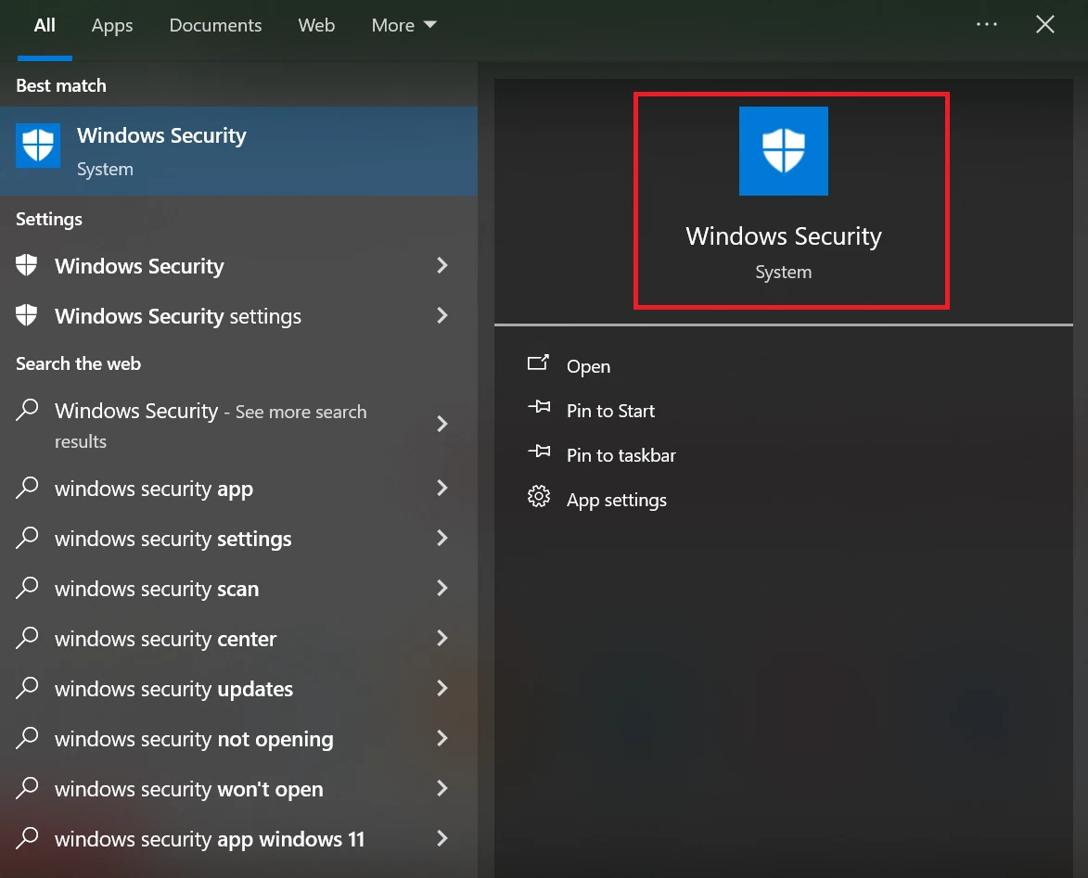Choose Pin to taskbar
The image size is (1088, 878).
(x=621, y=455)
